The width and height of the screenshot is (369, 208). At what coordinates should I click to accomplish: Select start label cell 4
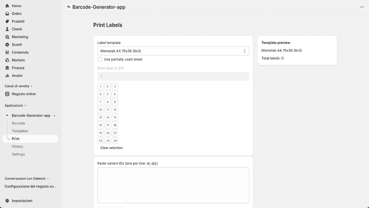pyautogui.click(x=100, y=94)
